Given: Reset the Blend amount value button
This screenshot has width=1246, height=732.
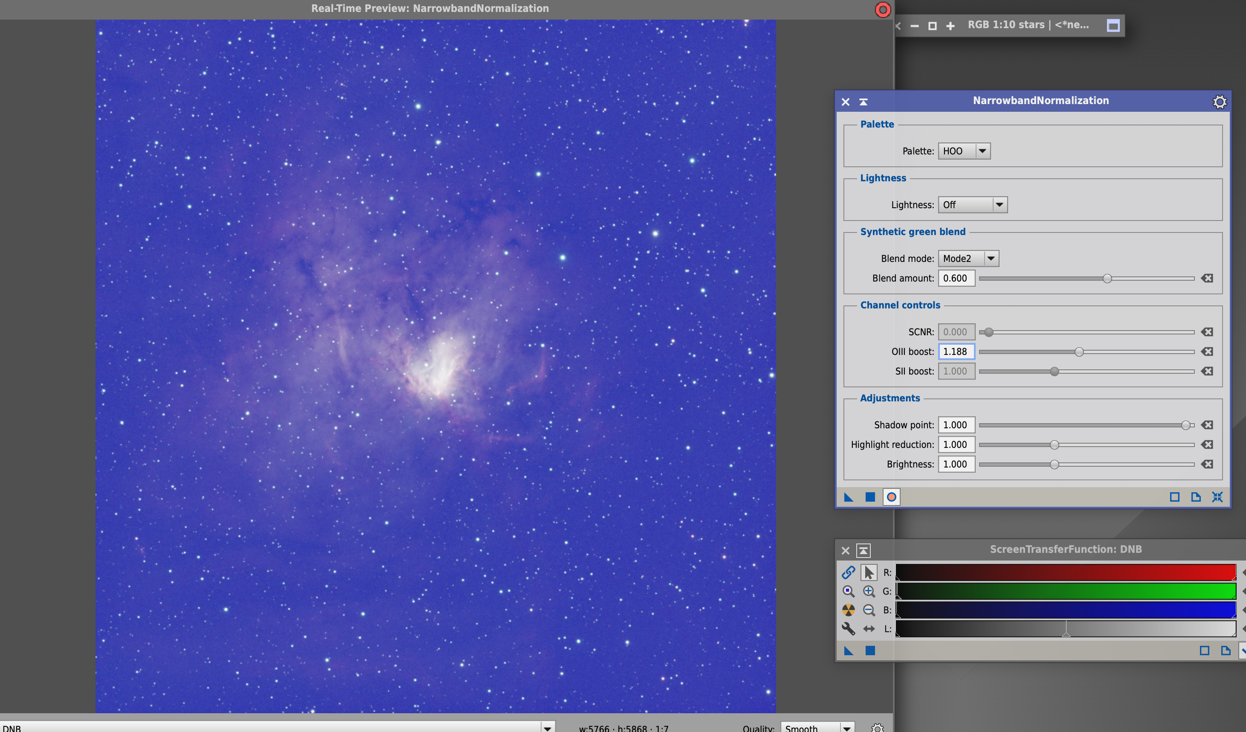Looking at the screenshot, I should pos(1207,279).
